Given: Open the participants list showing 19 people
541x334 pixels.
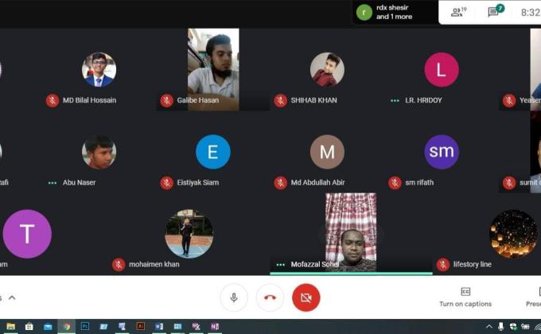Looking at the screenshot, I should pos(458,12).
